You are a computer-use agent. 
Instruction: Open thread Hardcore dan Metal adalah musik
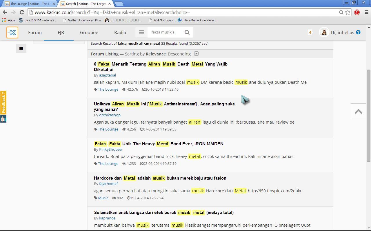(160, 178)
